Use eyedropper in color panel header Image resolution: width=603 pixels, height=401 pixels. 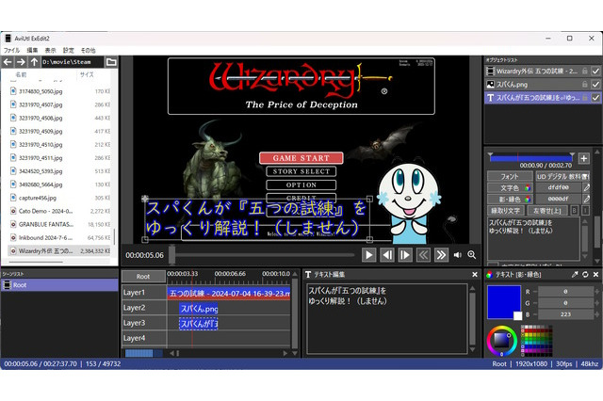click(x=575, y=274)
